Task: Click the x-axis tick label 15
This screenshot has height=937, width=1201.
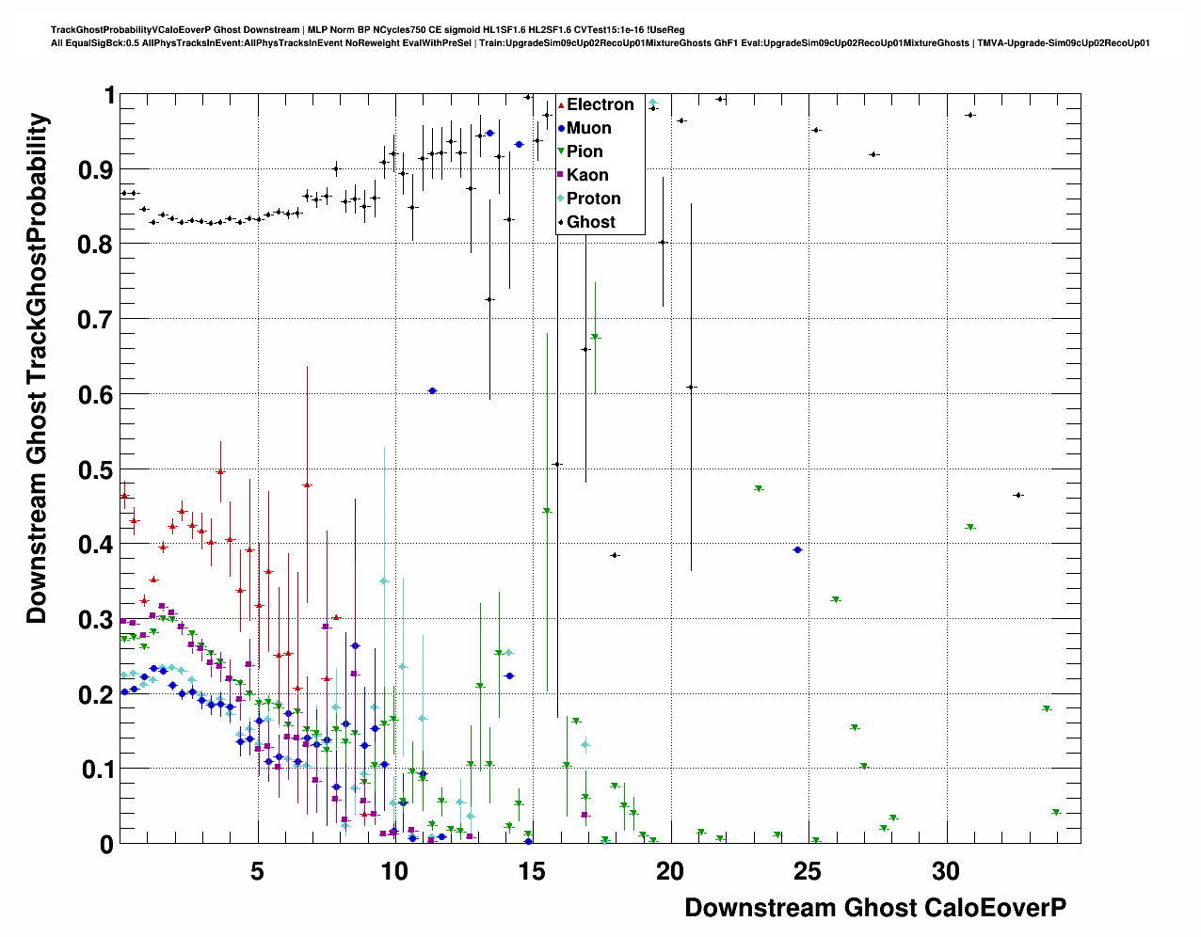Action: (x=532, y=872)
